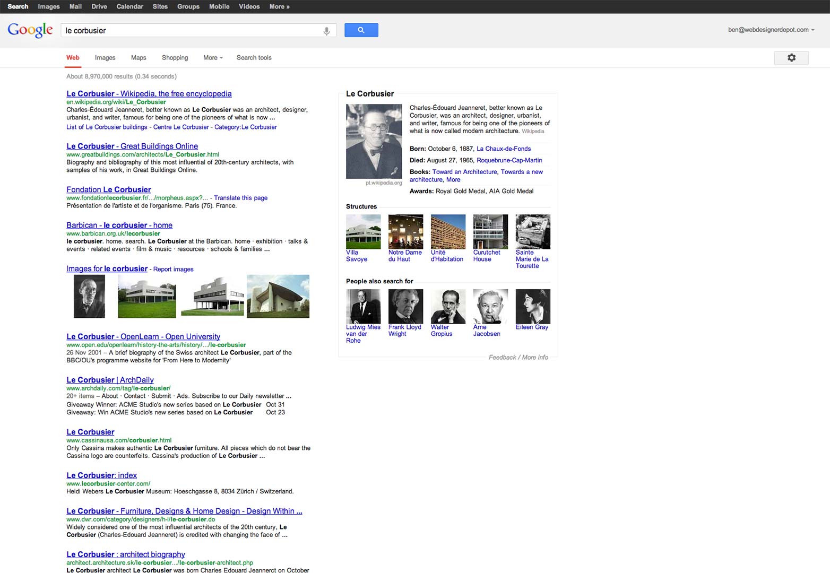Click the Translate this page link
Screen dimensions: 830x573
pyautogui.click(x=240, y=198)
